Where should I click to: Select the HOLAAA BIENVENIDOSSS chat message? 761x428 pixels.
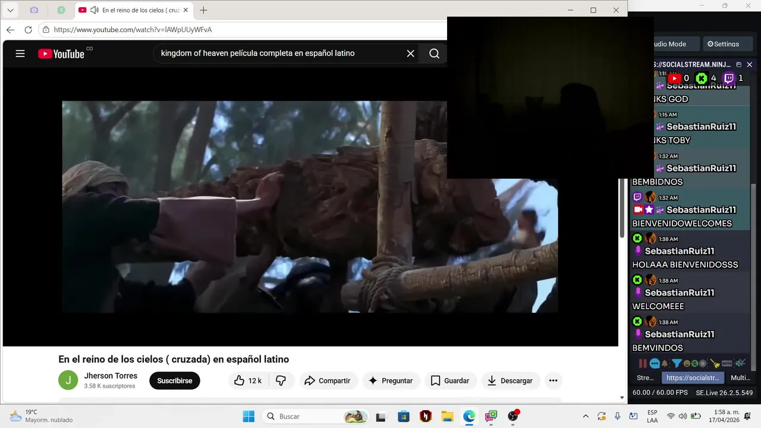point(685,265)
